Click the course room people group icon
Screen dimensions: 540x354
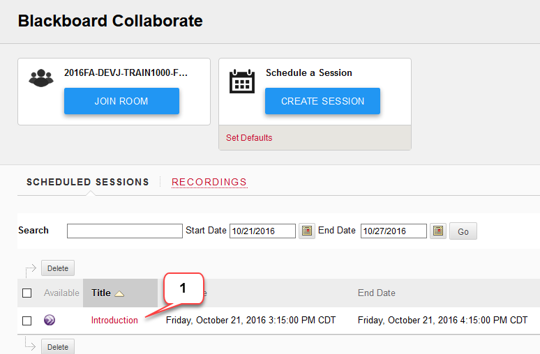tap(41, 78)
